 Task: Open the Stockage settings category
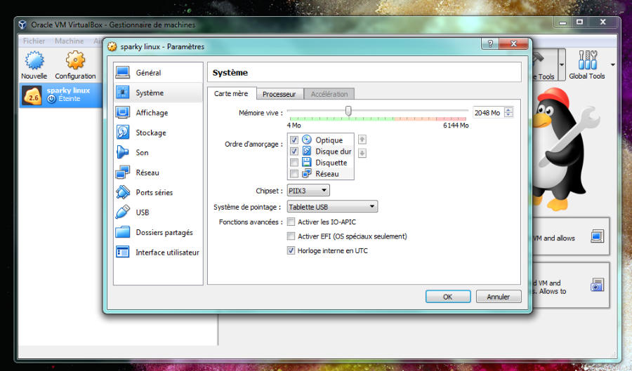click(158, 133)
